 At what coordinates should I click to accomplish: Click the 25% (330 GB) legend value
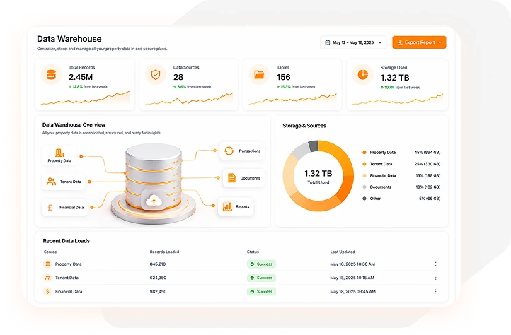(x=427, y=164)
